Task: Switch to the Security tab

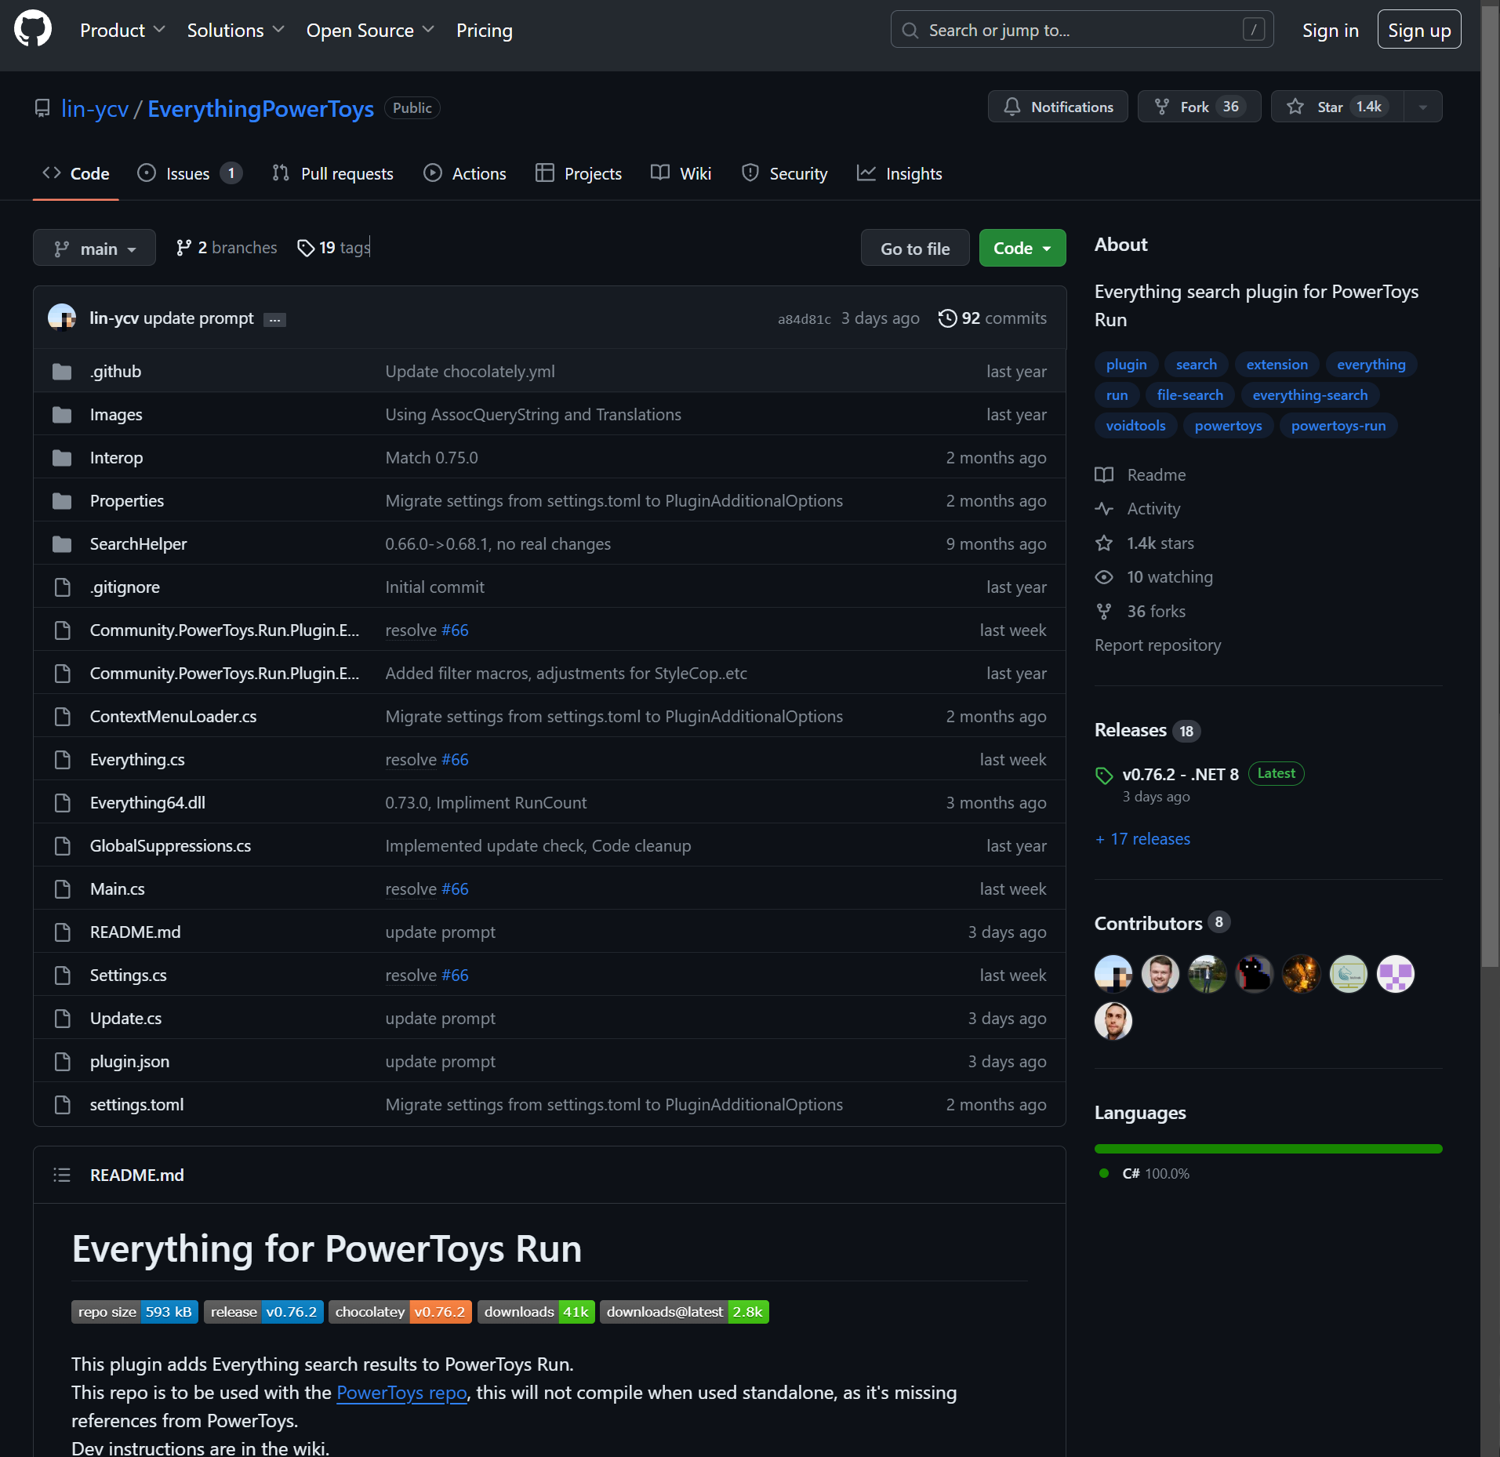Action: coord(784,173)
